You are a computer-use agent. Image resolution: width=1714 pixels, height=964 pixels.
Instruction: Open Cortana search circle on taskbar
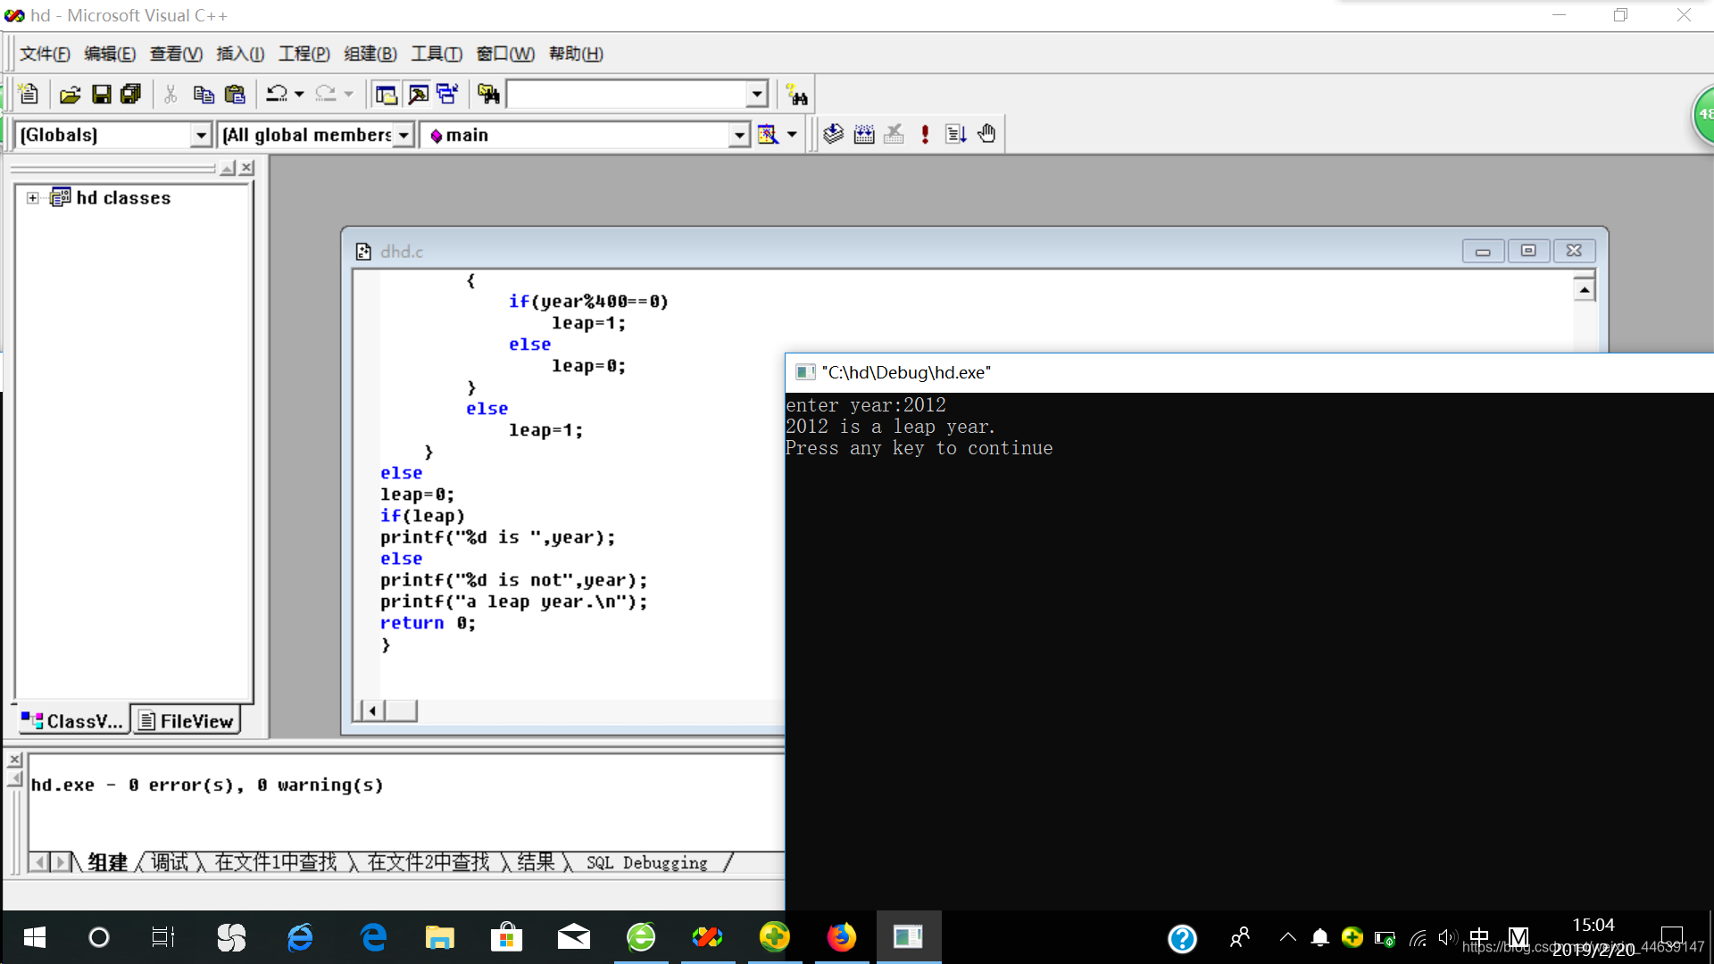tap(99, 937)
